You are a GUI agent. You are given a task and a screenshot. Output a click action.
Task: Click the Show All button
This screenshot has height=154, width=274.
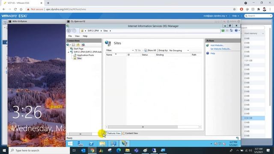point(150,50)
